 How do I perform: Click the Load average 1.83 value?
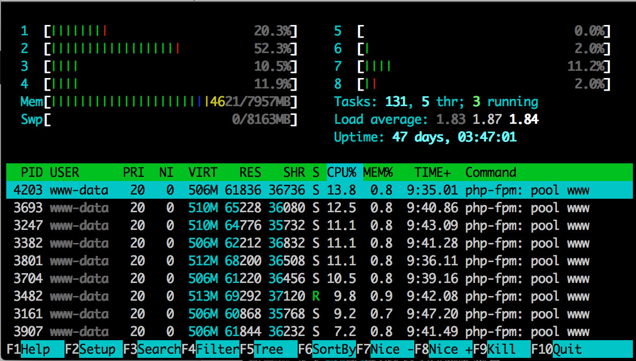click(451, 120)
